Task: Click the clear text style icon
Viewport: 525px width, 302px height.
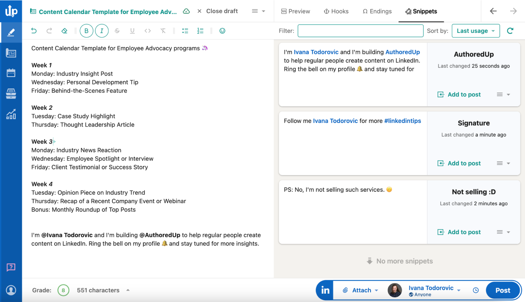Action: point(163,31)
